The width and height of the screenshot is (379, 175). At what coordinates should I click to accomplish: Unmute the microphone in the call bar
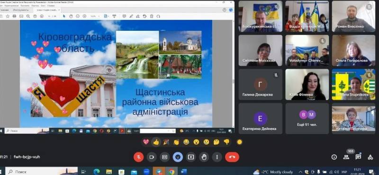[138, 157]
